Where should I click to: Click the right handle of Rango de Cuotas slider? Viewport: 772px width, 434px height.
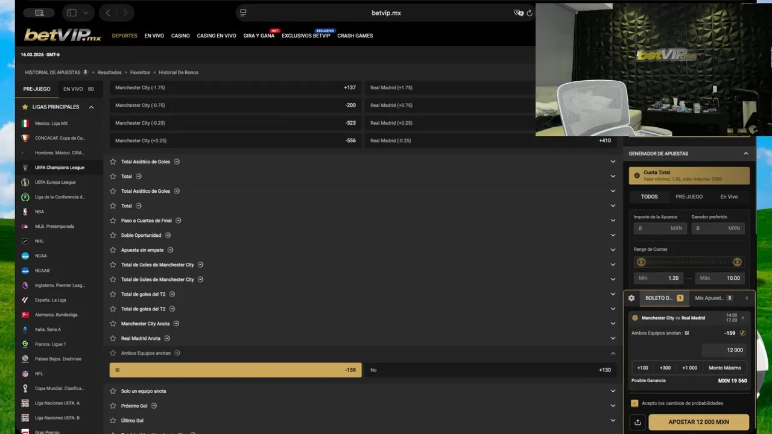tap(737, 262)
